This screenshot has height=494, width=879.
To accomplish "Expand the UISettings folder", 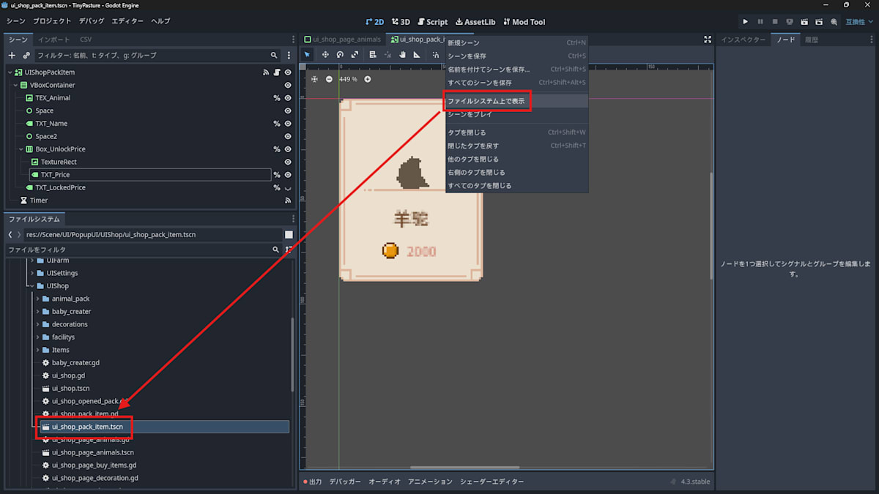I will pyautogui.click(x=31, y=273).
